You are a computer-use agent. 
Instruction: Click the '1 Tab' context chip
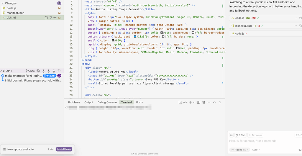[x=241, y=135]
